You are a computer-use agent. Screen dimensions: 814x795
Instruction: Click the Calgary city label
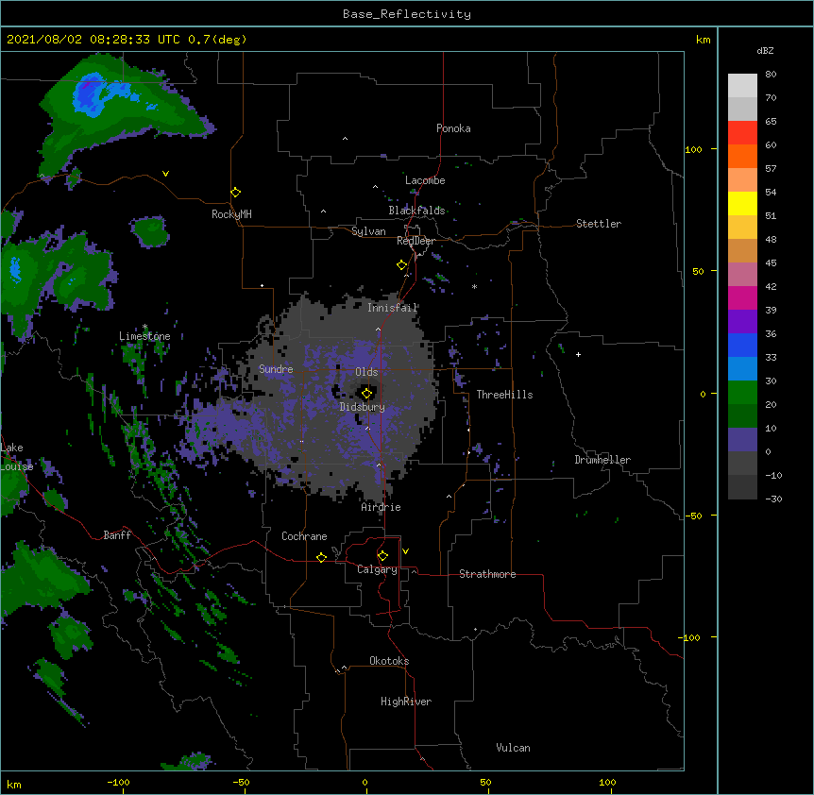point(377,569)
